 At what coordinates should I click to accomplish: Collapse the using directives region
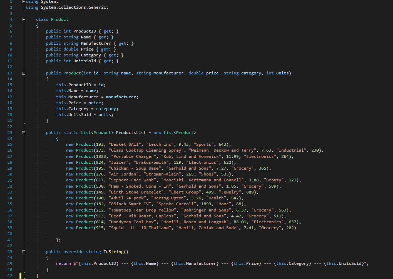click(23, 1)
